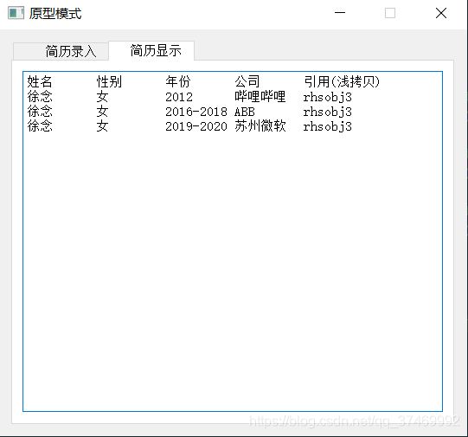Screen dimensions: 468x437
Task: Click 徐念 in the ABB row
Action: [x=40, y=112]
